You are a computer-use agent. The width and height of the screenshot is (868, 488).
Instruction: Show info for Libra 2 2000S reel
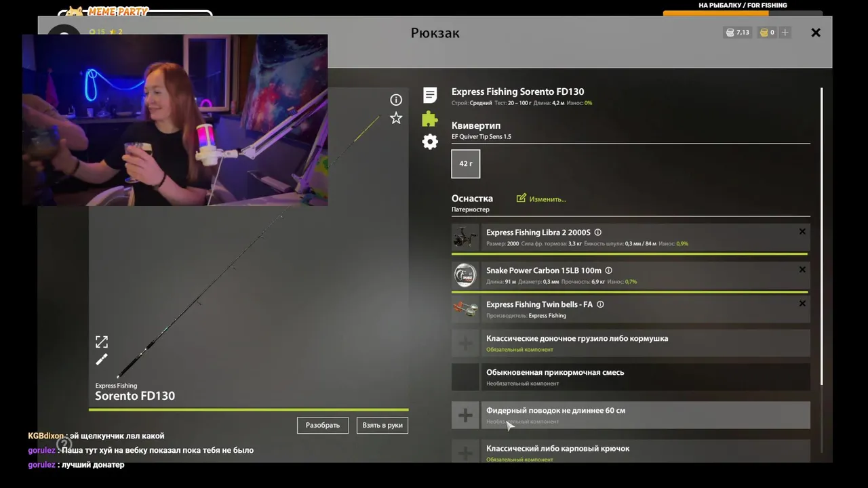[x=597, y=232]
